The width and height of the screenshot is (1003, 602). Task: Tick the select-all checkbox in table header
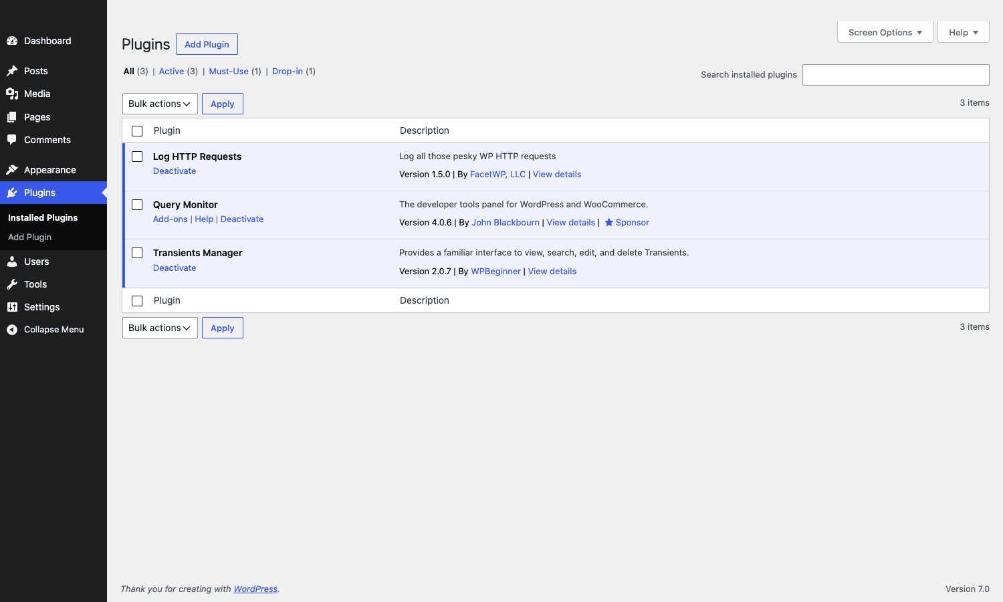click(x=137, y=131)
